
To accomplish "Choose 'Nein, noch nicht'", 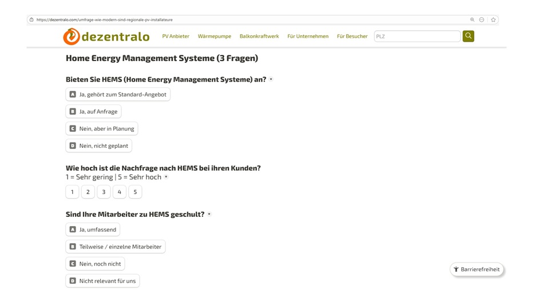I will tap(96, 264).
